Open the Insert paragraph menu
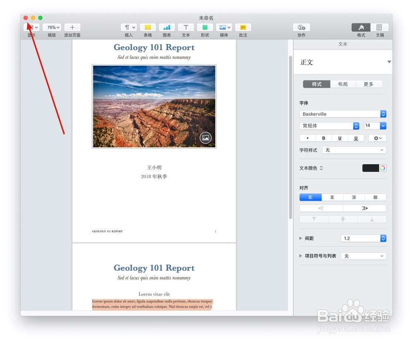Image resolution: width=413 pixels, height=343 pixels. (x=129, y=27)
